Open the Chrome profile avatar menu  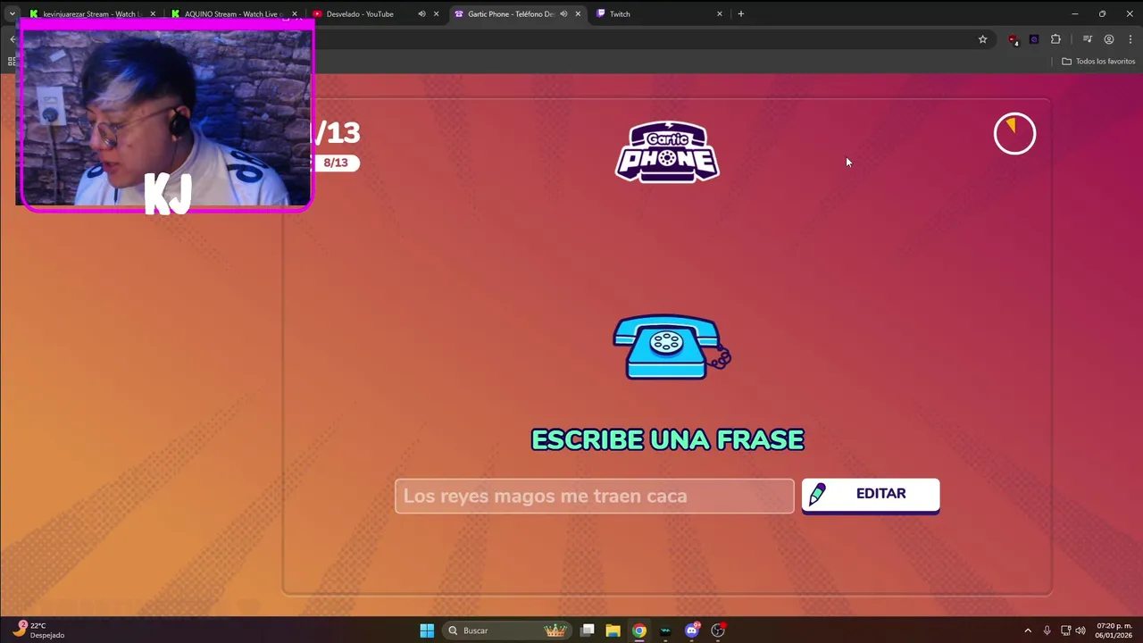pyautogui.click(x=1108, y=39)
